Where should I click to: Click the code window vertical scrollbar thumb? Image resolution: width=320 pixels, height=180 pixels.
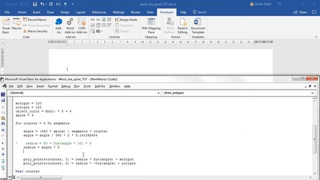(314, 139)
